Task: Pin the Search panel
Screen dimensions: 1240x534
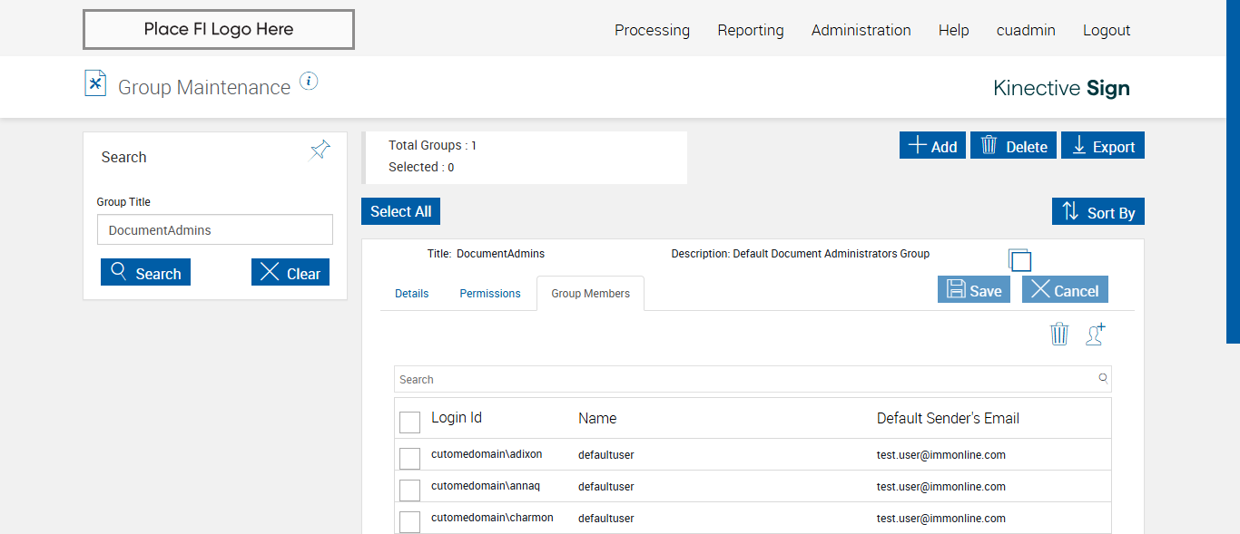Action: pos(320,150)
